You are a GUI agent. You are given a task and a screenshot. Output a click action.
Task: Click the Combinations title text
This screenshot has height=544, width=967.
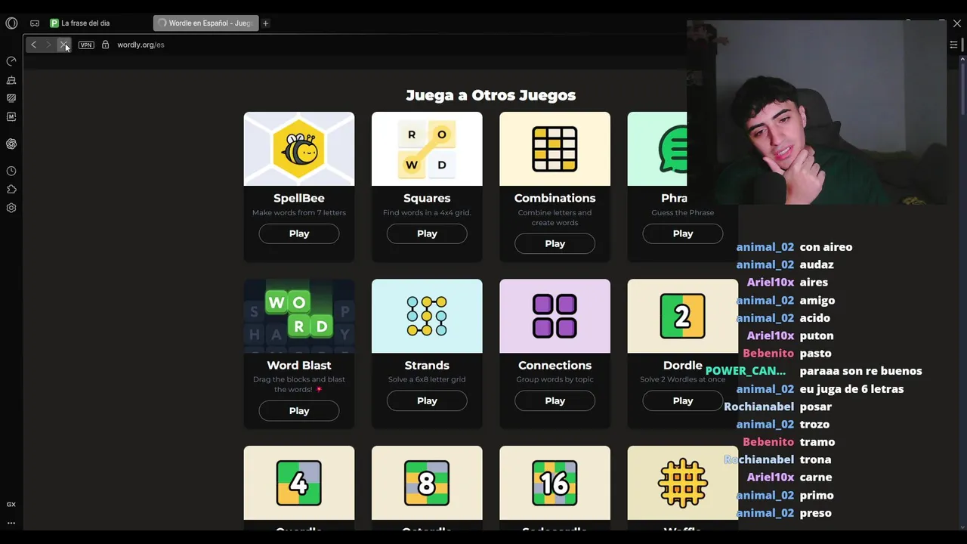(555, 198)
